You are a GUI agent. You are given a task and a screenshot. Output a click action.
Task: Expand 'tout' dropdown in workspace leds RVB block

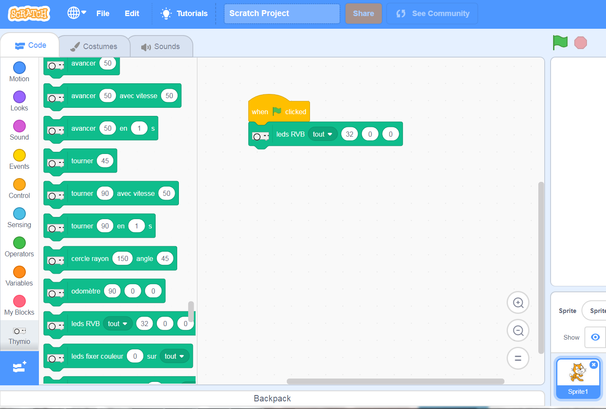coord(323,134)
